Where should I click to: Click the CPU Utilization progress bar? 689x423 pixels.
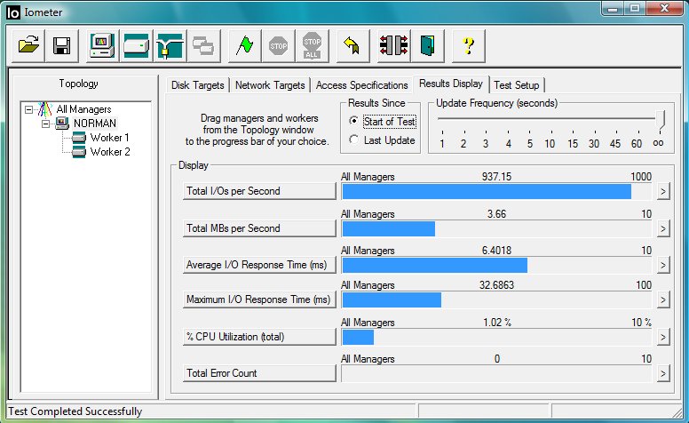tap(496, 338)
